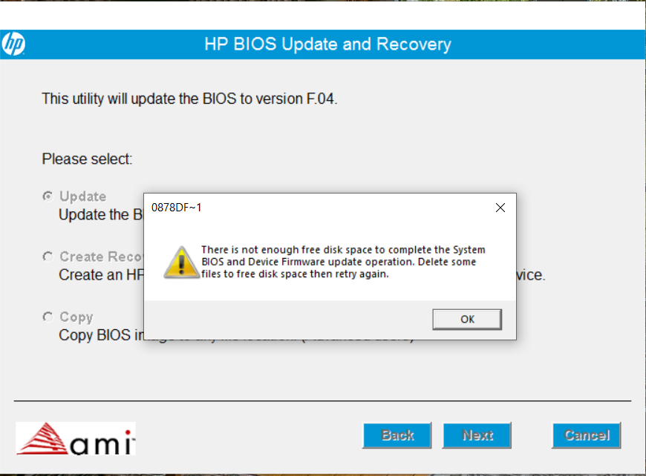Select the Update radio button
The image size is (646, 476).
coord(48,196)
